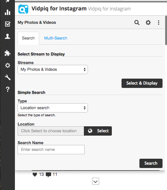Open the Tools wrench icon

[x=7, y=77]
